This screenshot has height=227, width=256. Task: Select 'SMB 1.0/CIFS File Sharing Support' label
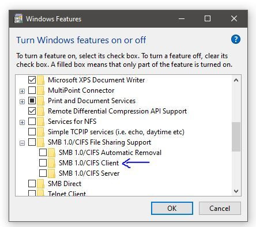click(x=99, y=142)
